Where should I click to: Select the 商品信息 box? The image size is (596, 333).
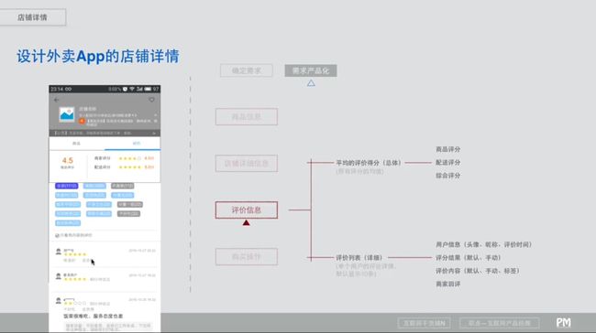pos(247,117)
